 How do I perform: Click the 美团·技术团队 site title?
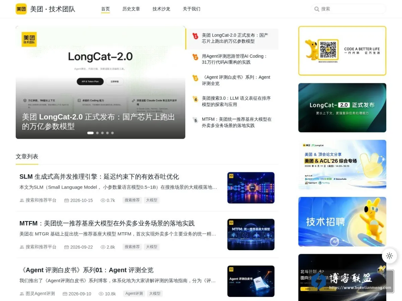(x=53, y=9)
